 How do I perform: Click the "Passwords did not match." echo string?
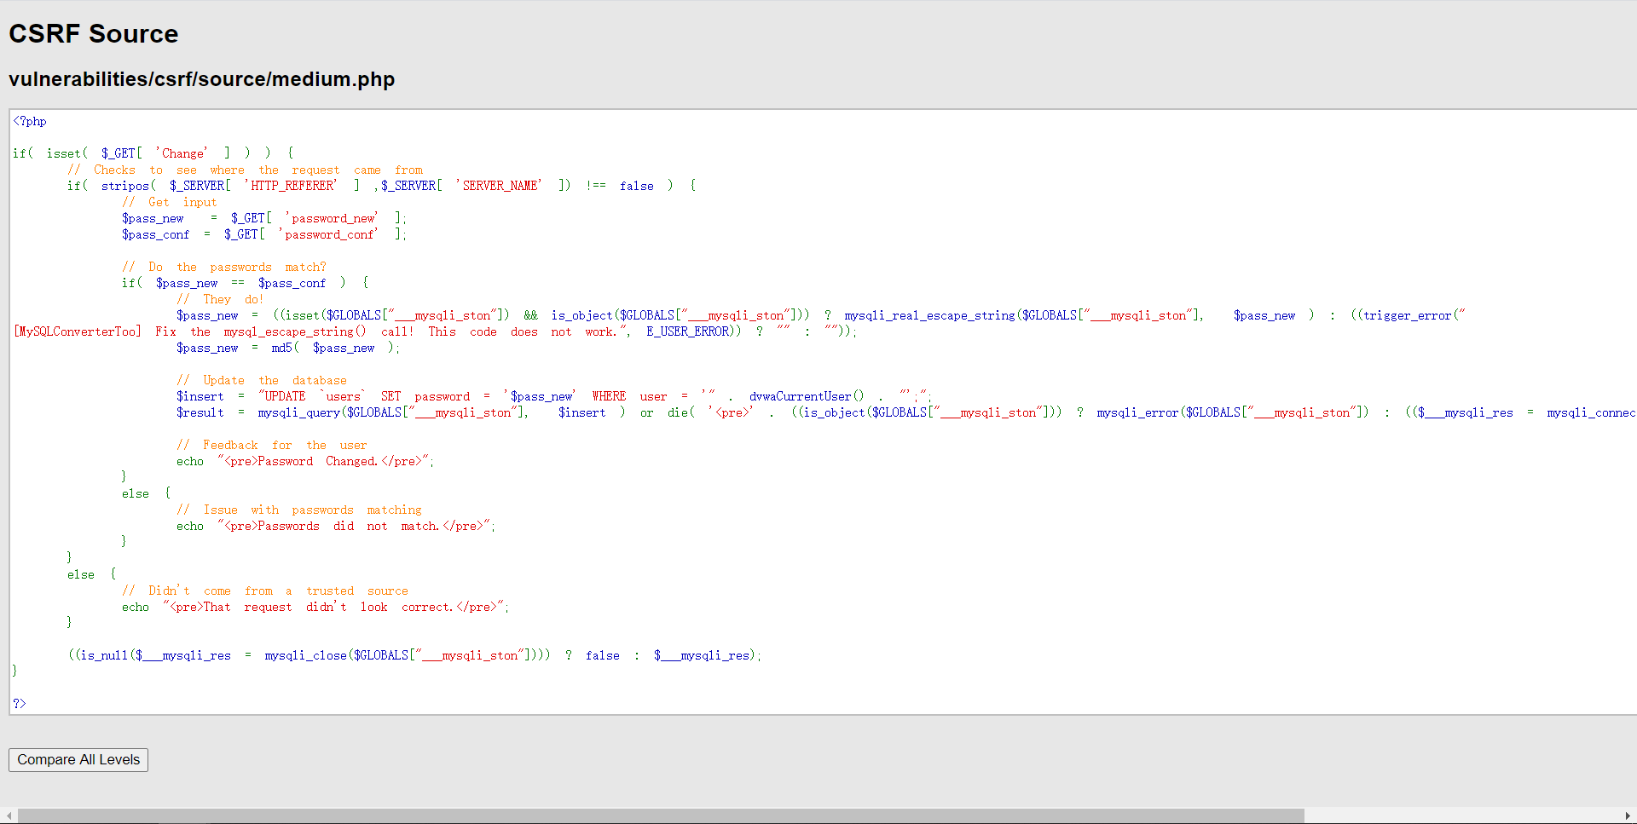pos(355,526)
